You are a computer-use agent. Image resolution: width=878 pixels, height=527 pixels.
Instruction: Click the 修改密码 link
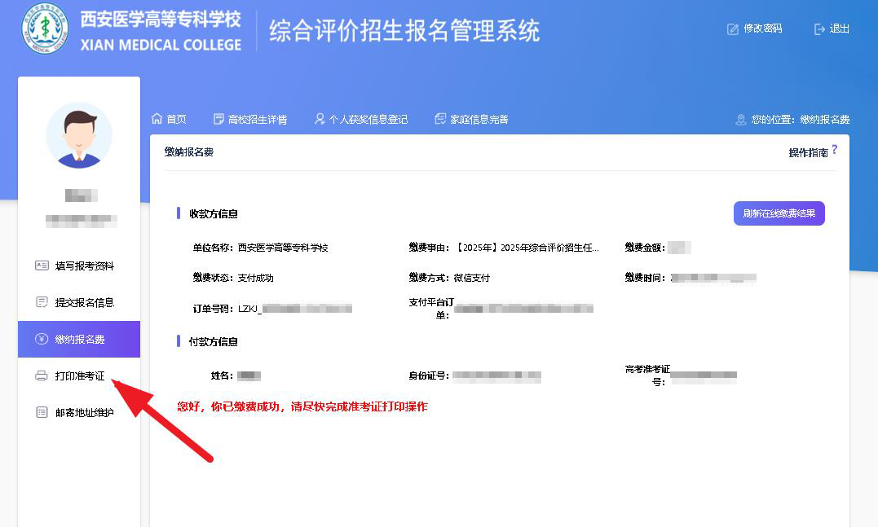[x=762, y=29]
